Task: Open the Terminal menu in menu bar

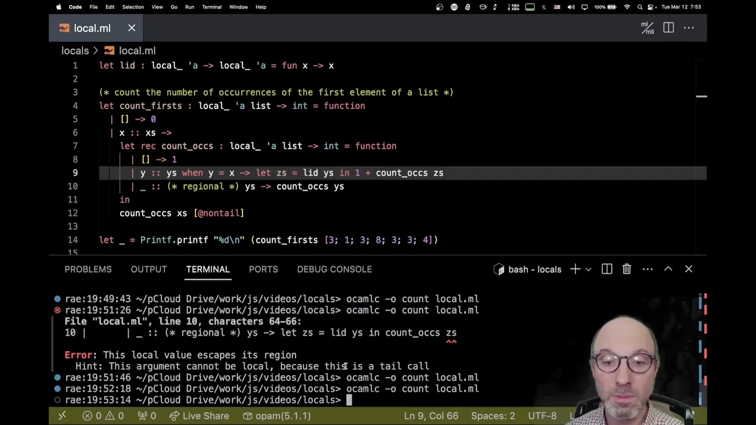Action: pyautogui.click(x=212, y=7)
